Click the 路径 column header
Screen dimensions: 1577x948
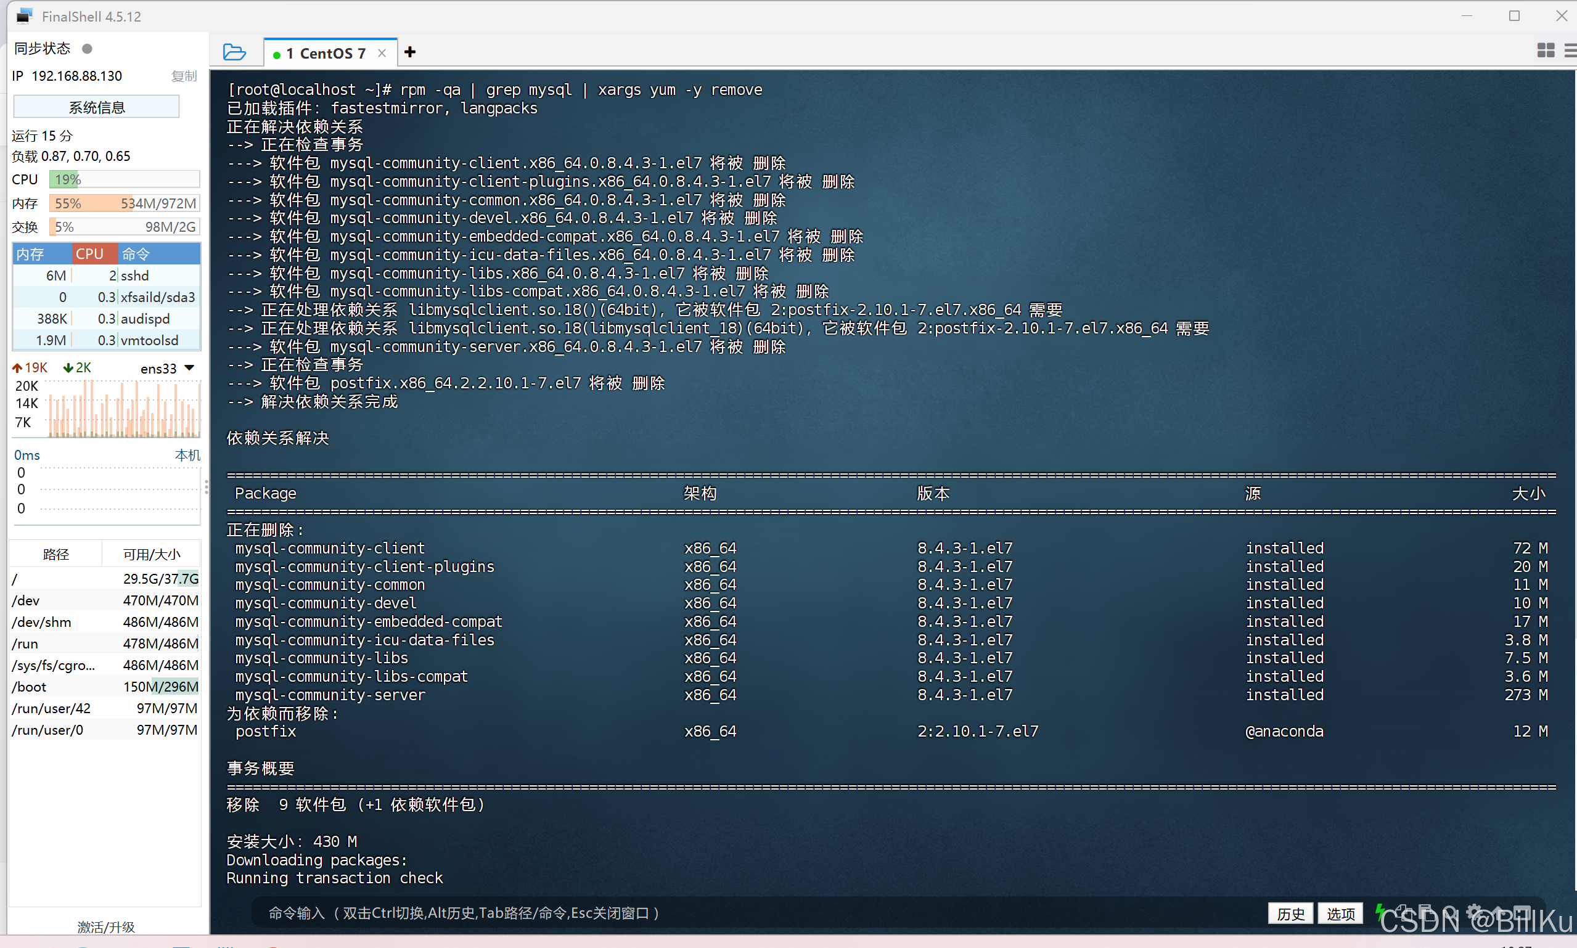coord(55,554)
